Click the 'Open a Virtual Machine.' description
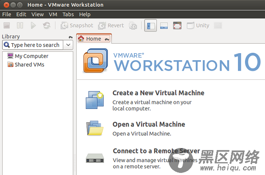 pyautogui.click(x=142, y=133)
